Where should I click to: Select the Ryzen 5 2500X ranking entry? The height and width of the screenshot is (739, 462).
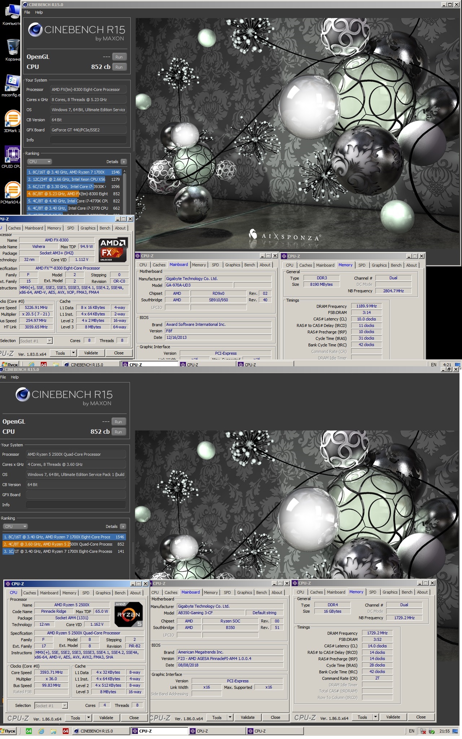point(64,544)
